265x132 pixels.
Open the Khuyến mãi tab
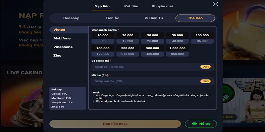pos(162,6)
